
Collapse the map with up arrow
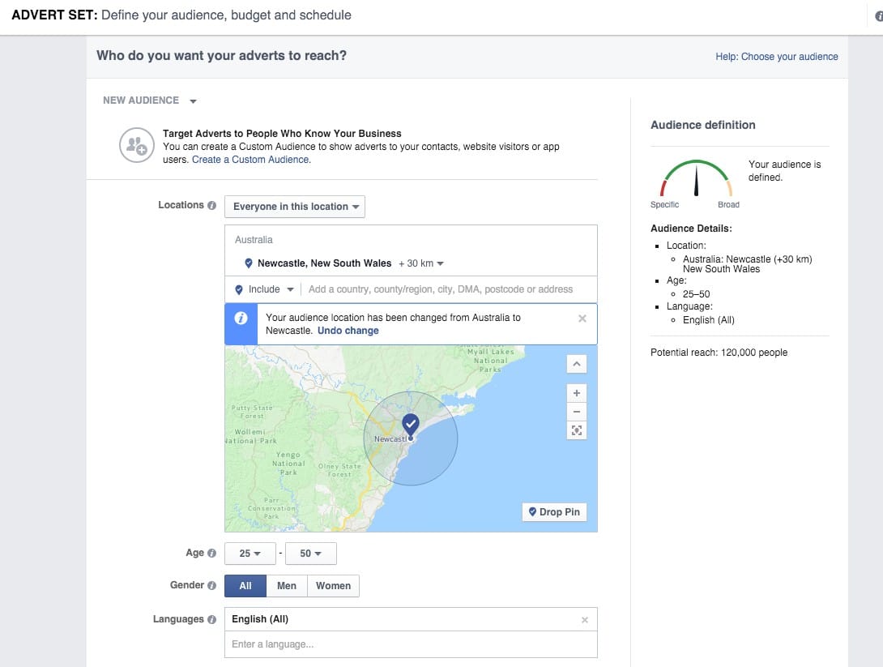(577, 365)
